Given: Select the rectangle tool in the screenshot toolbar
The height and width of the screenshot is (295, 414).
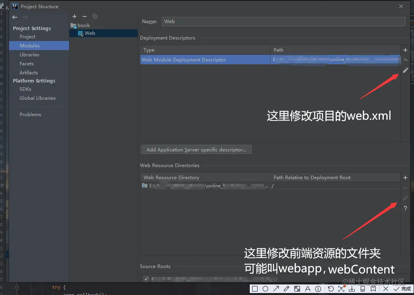Looking at the screenshot, I should click(x=255, y=288).
